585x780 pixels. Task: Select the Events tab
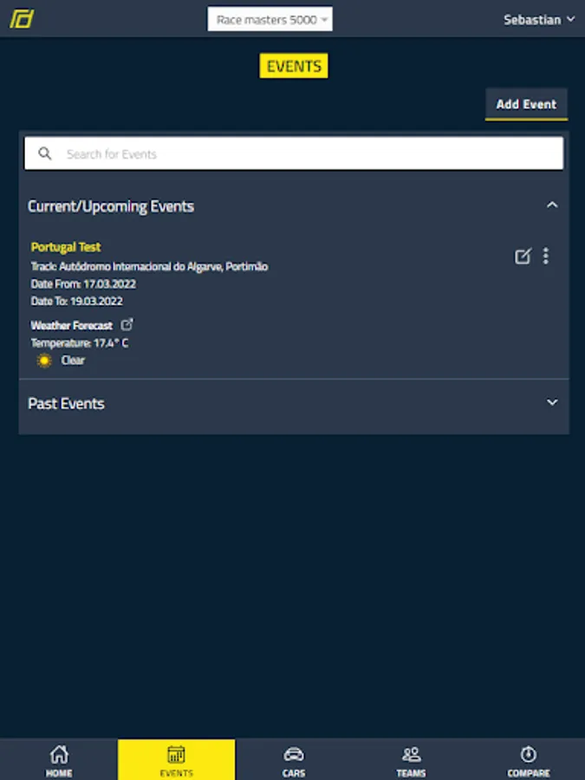coord(177,760)
